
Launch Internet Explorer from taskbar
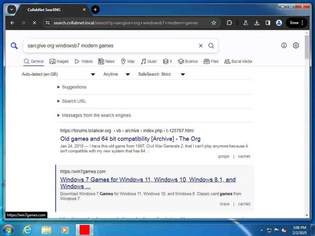[x=27, y=230]
